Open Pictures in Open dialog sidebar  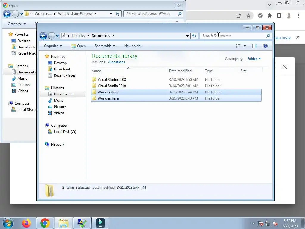pyautogui.click(x=24, y=84)
